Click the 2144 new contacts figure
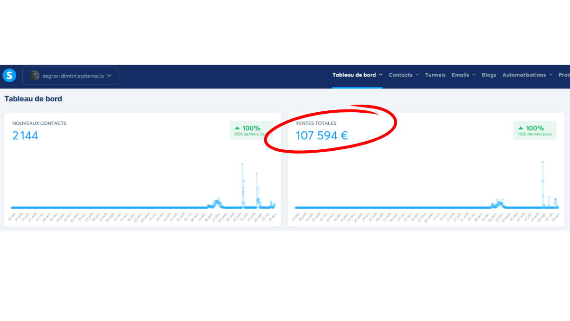This screenshot has width=570, height=321. point(25,136)
